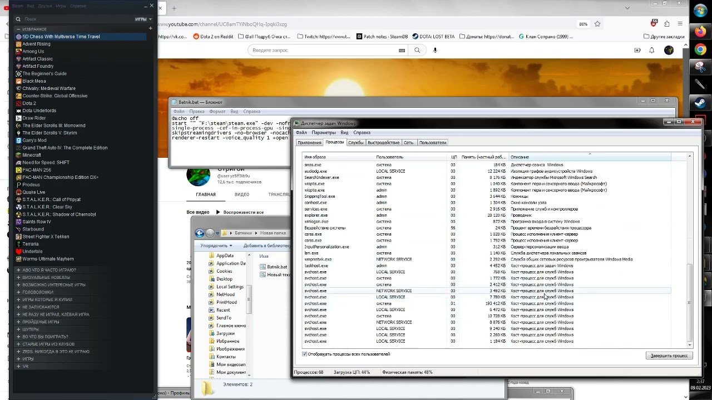Viewport: 712px width, 400px height.
Task: Switch to Быстродействие tab
Action: tap(383, 143)
